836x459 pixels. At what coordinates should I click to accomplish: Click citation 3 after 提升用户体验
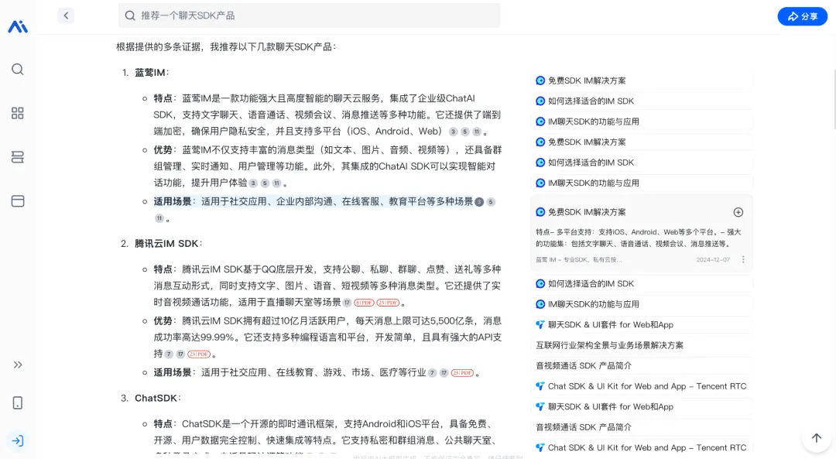pos(253,183)
